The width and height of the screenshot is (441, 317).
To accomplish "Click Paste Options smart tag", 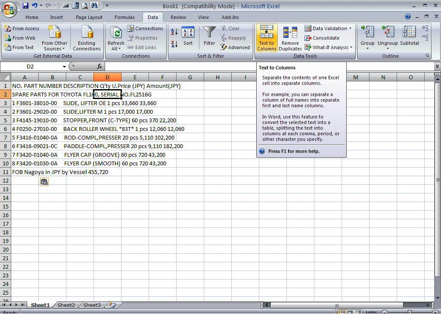I will [x=44, y=182].
